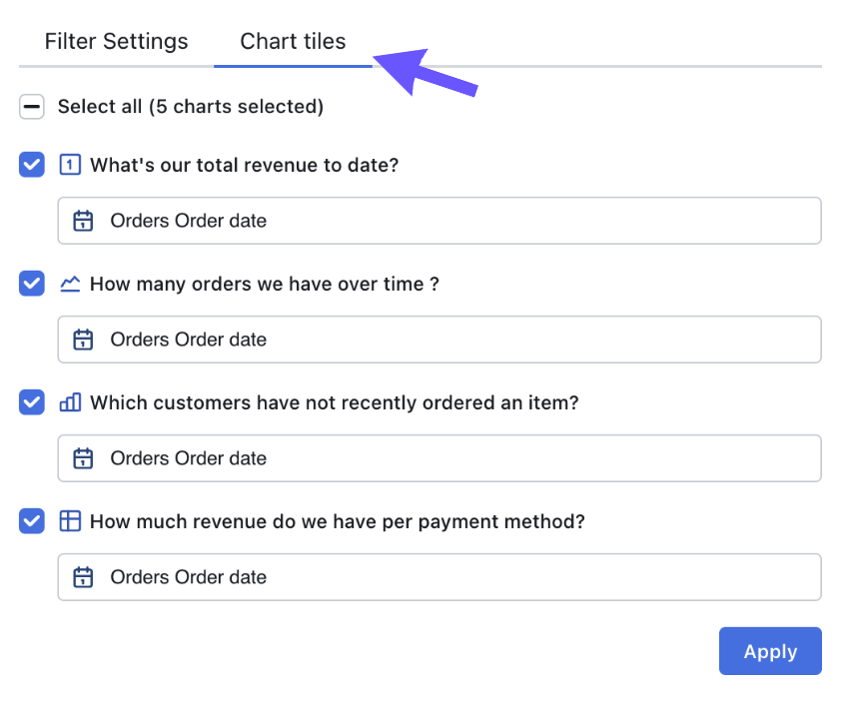Image resolution: width=855 pixels, height=713 pixels.
Task: Open Orders Order date dropdown for payment method revenue
Action: [439, 577]
